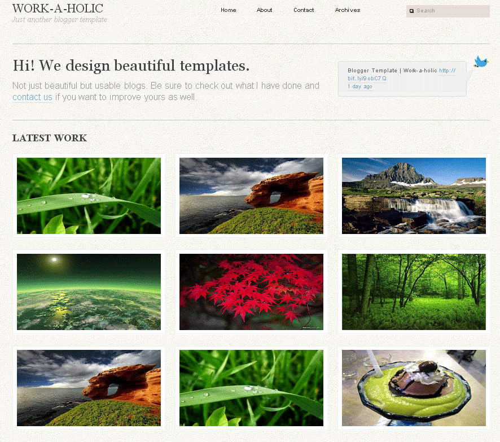Image resolution: width=500 pixels, height=442 pixels.
Task: Open the About page
Action: tap(264, 10)
